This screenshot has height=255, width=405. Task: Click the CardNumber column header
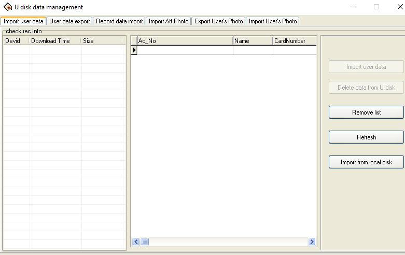tap(295, 41)
